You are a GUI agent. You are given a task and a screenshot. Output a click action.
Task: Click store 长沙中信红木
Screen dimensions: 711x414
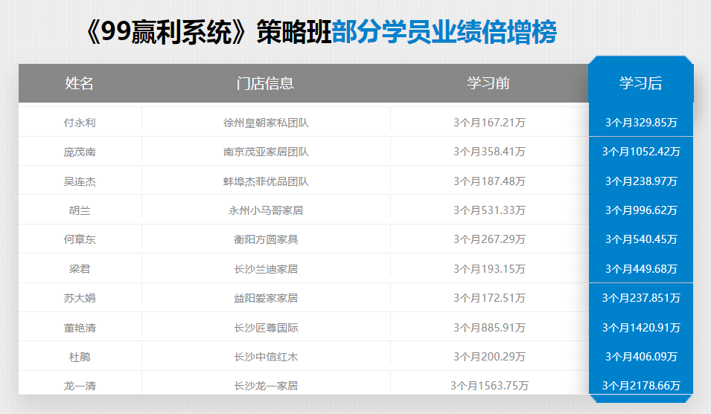(266, 357)
